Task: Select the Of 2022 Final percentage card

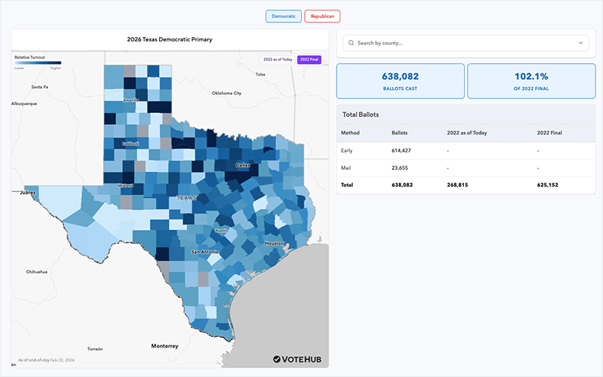Action: point(530,81)
